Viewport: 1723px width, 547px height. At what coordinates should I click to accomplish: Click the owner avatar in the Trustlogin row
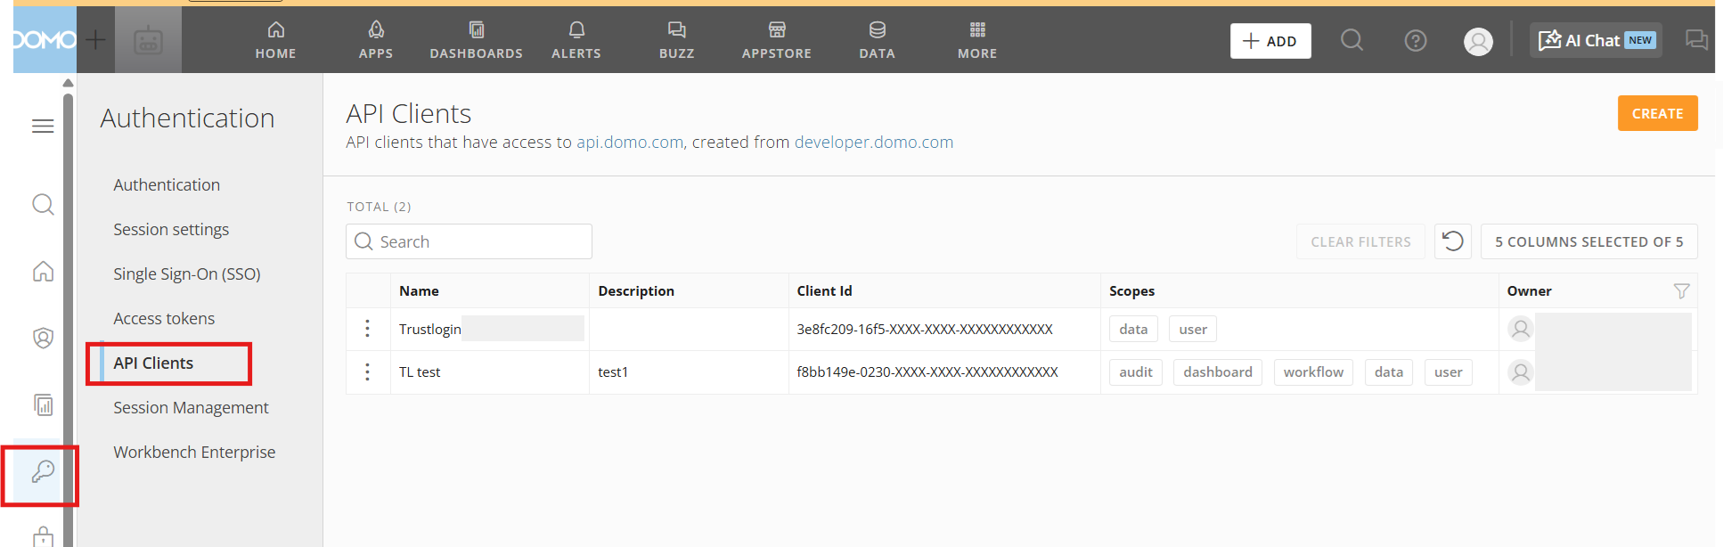(x=1521, y=329)
